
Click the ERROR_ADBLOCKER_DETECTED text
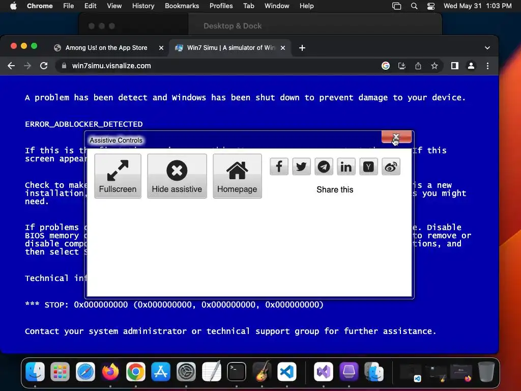point(84,124)
